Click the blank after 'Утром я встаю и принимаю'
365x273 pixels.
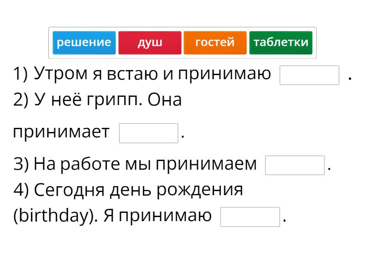point(309,75)
